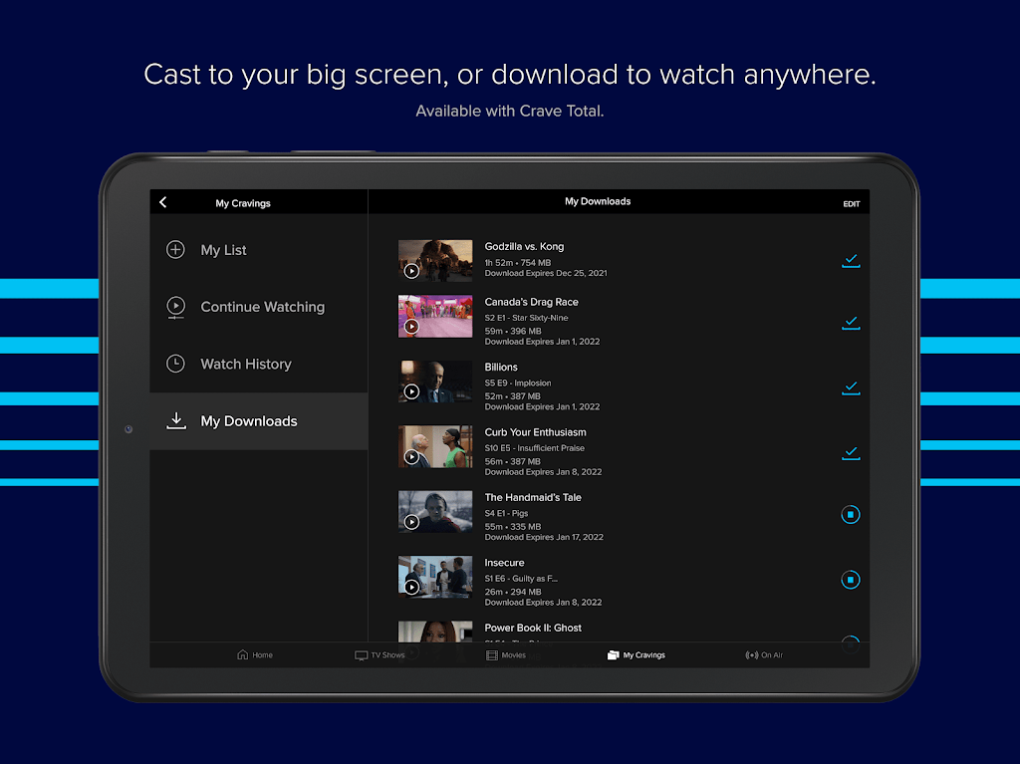This screenshot has width=1020, height=764.
Task: Open My List in the sidebar
Action: 259,250
